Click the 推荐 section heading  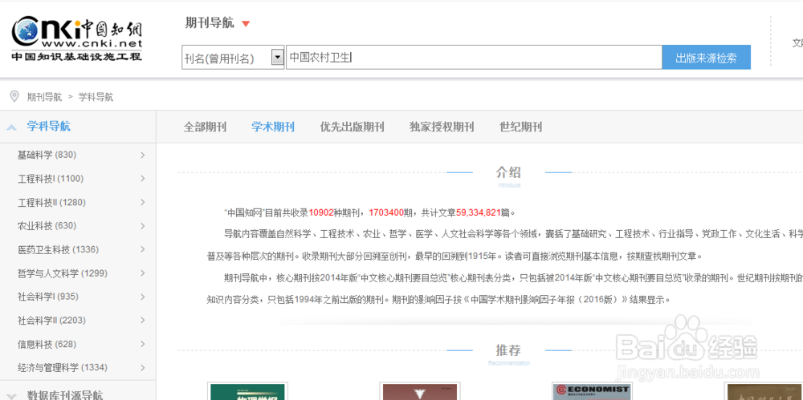(508, 350)
